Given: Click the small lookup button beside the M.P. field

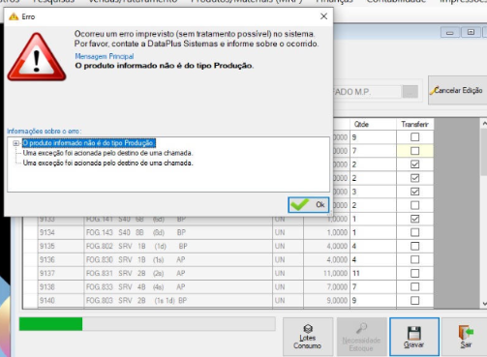Looking at the screenshot, I should click(411, 92).
